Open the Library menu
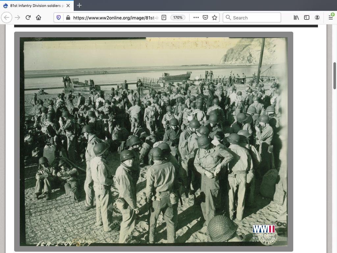 click(x=296, y=18)
